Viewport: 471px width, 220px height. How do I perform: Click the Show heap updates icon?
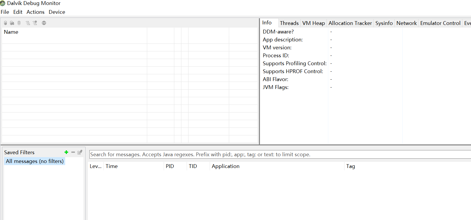tap(5, 23)
